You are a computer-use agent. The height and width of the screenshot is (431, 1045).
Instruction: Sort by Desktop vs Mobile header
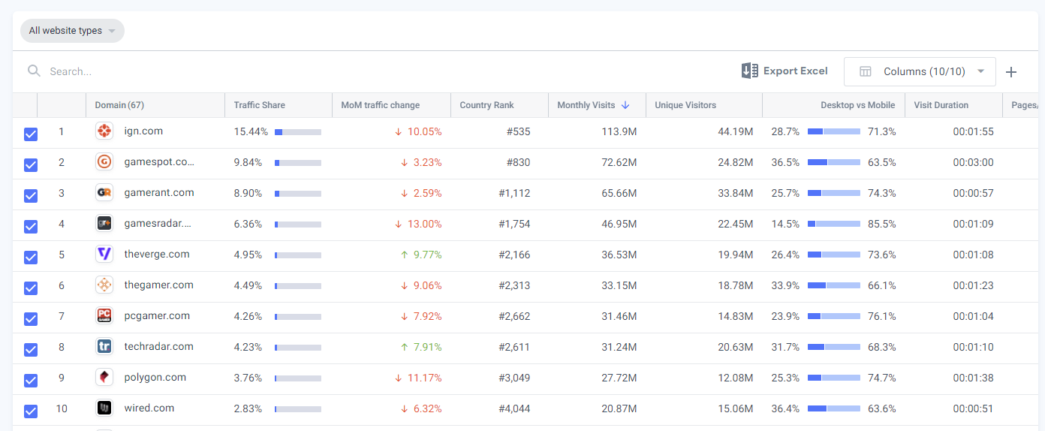[857, 105]
